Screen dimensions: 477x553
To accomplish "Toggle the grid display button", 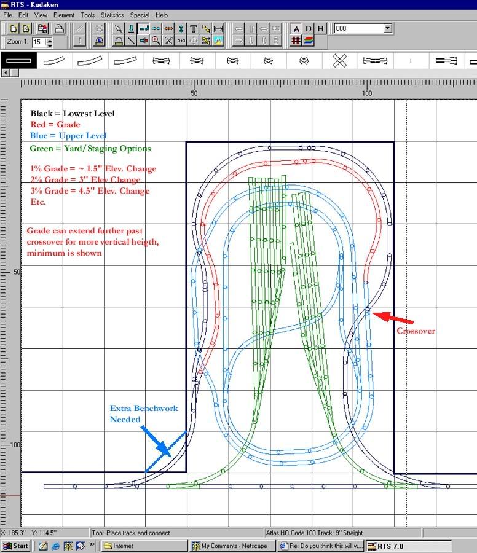I will [296, 41].
